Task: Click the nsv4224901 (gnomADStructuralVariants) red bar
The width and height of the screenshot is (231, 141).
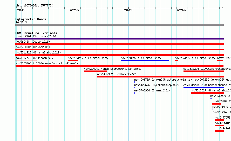Action: click(96, 71)
